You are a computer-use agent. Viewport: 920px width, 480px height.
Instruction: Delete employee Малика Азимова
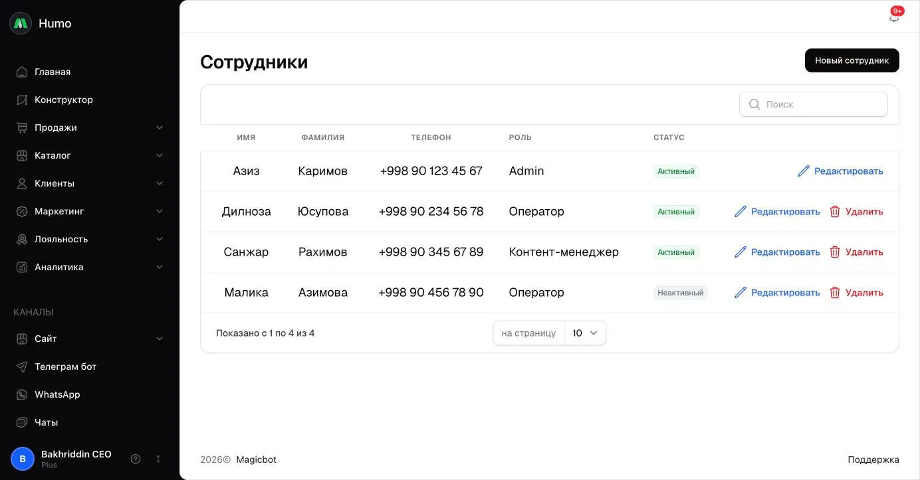point(856,293)
